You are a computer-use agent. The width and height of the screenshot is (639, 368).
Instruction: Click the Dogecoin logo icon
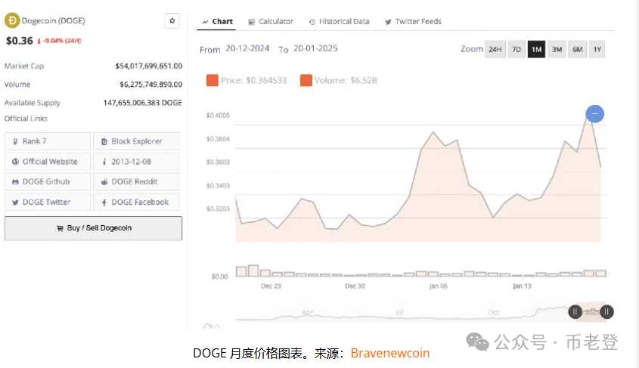tap(12, 20)
